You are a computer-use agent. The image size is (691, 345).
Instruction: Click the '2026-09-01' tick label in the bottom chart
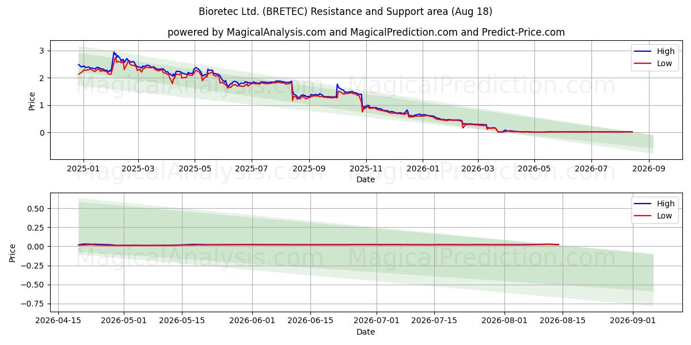pos(633,321)
